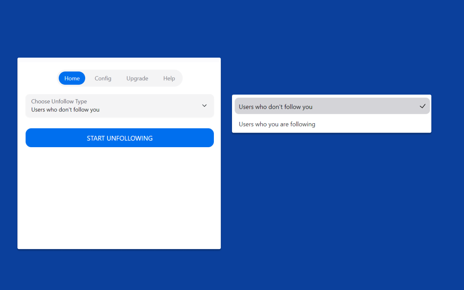Click empty space right of "Users who you are following"
464x290 pixels.
(x=373, y=124)
